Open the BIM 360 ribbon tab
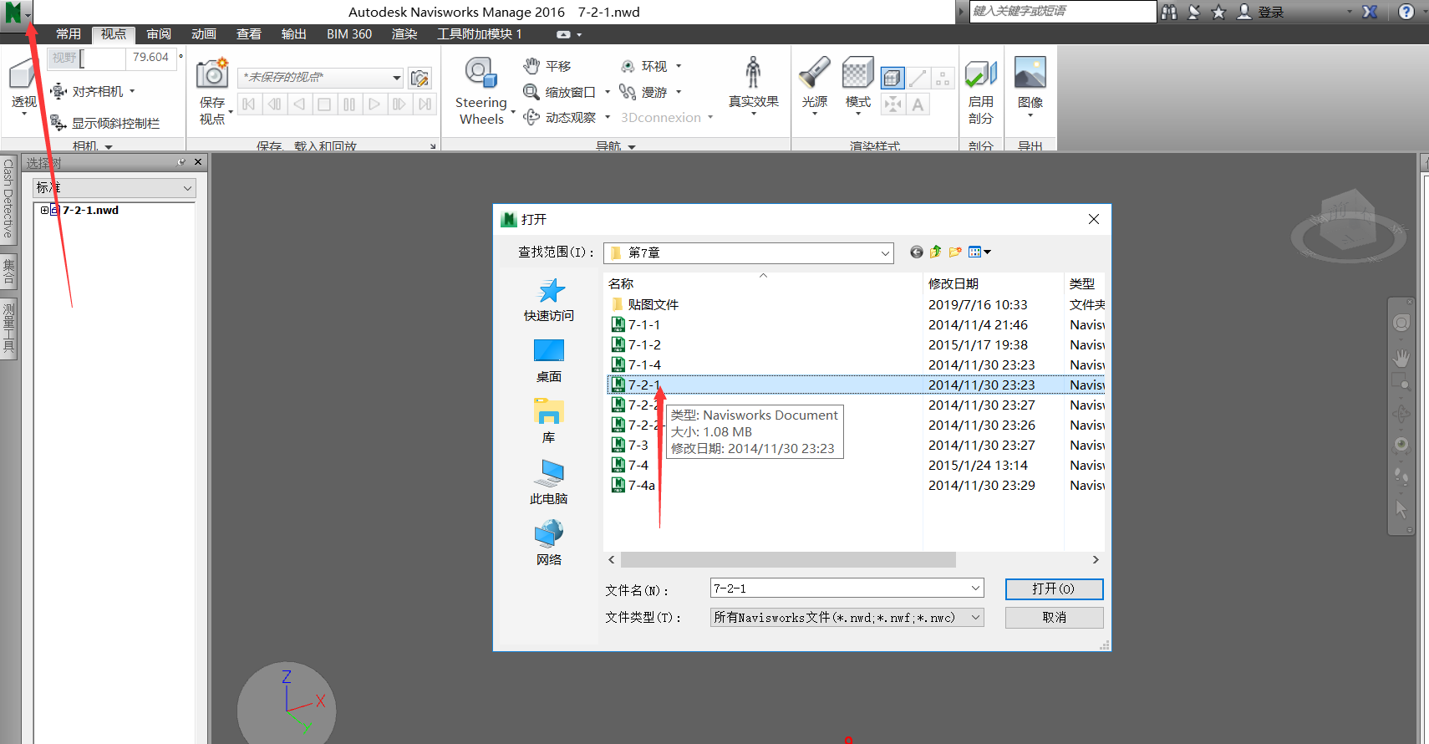This screenshot has width=1429, height=744. (349, 34)
